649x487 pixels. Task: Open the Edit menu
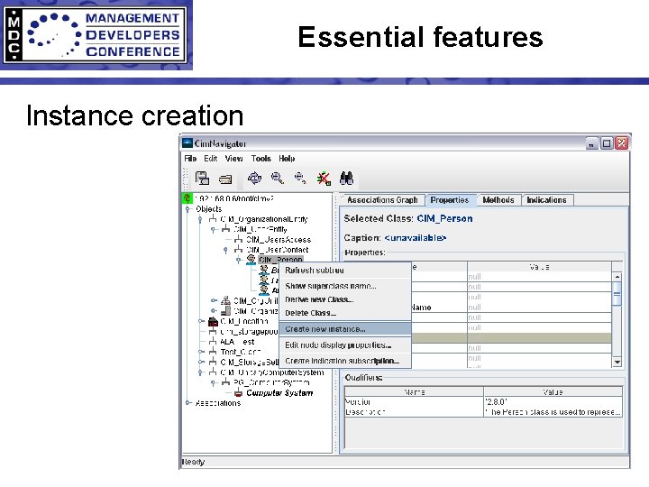[x=211, y=158]
